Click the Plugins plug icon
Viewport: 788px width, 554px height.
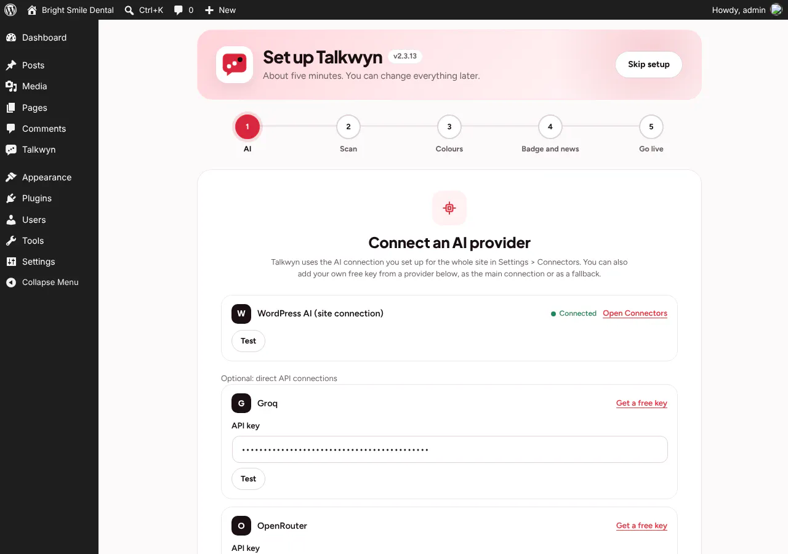click(11, 198)
